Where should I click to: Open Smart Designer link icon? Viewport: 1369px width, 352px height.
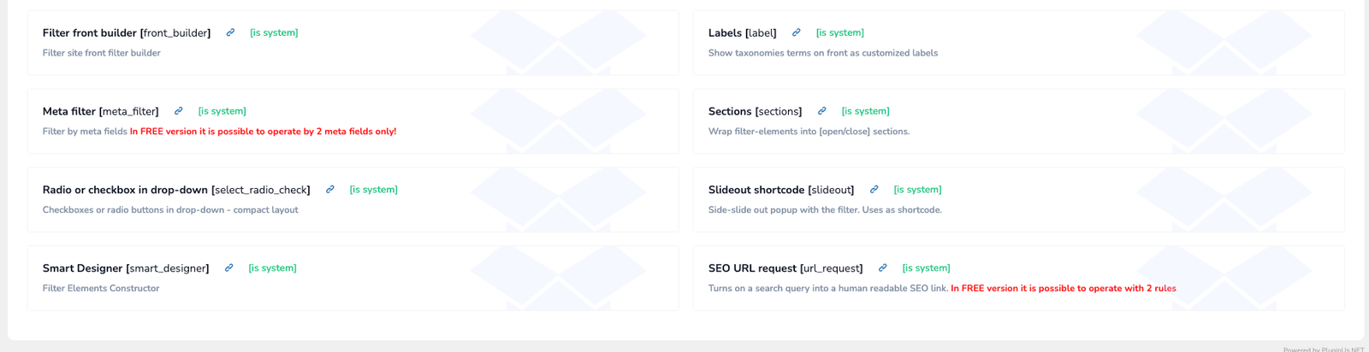point(228,268)
